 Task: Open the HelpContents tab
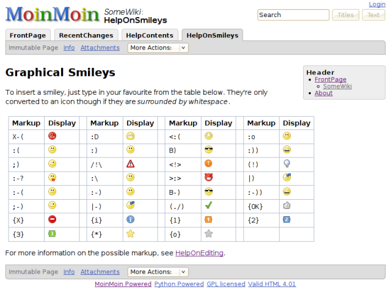point(150,35)
